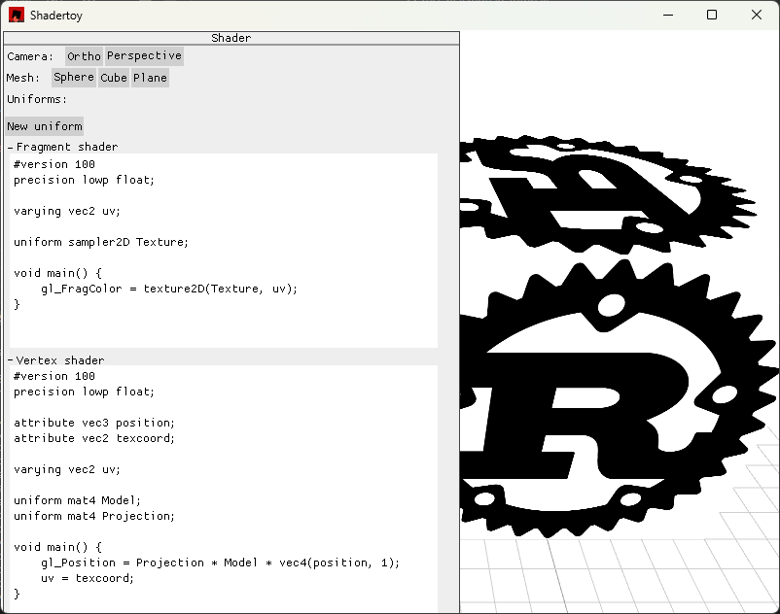
Task: Switch camera to Ortho mode
Action: pos(84,56)
